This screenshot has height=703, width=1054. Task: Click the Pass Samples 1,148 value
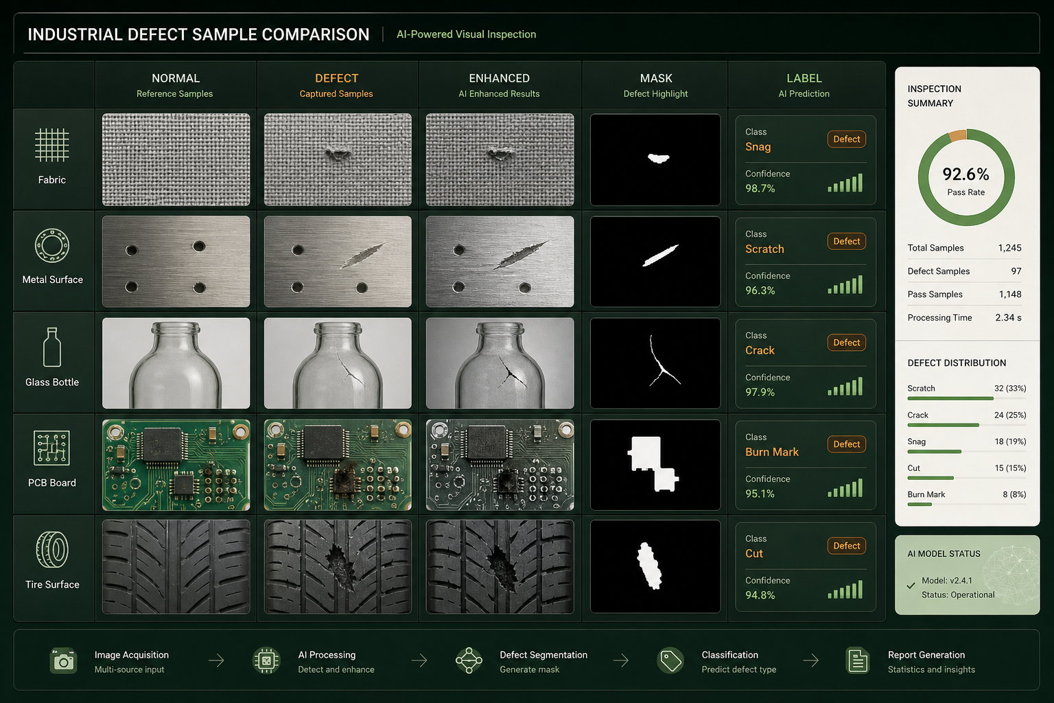[x=1010, y=294]
